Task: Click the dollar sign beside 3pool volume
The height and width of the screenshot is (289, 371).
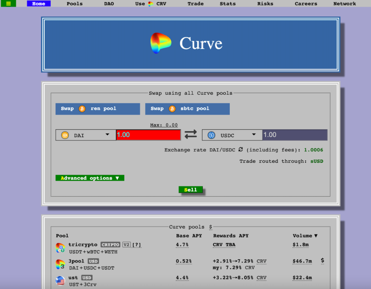Action: (x=322, y=260)
